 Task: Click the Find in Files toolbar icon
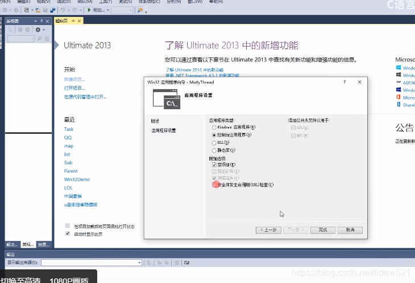[140, 10]
